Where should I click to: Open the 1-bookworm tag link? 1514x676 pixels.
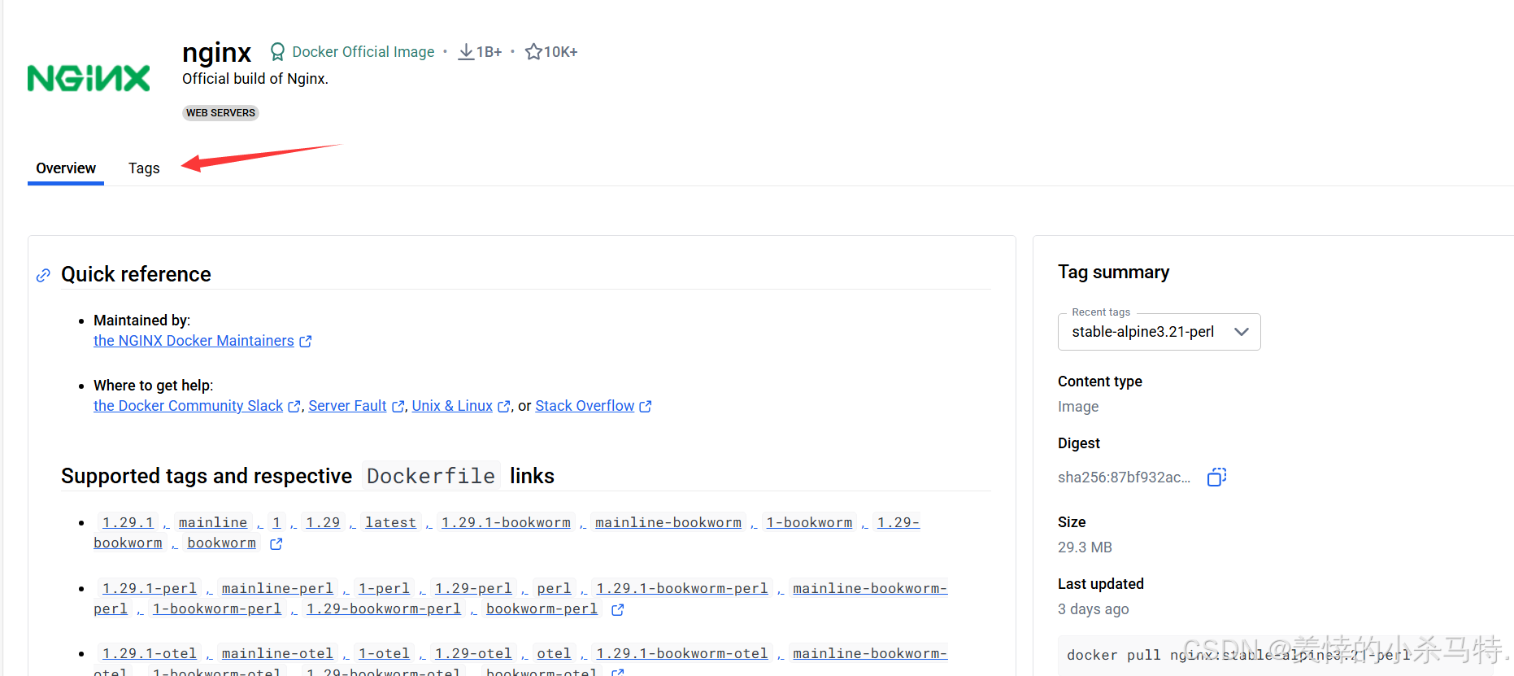point(809,522)
